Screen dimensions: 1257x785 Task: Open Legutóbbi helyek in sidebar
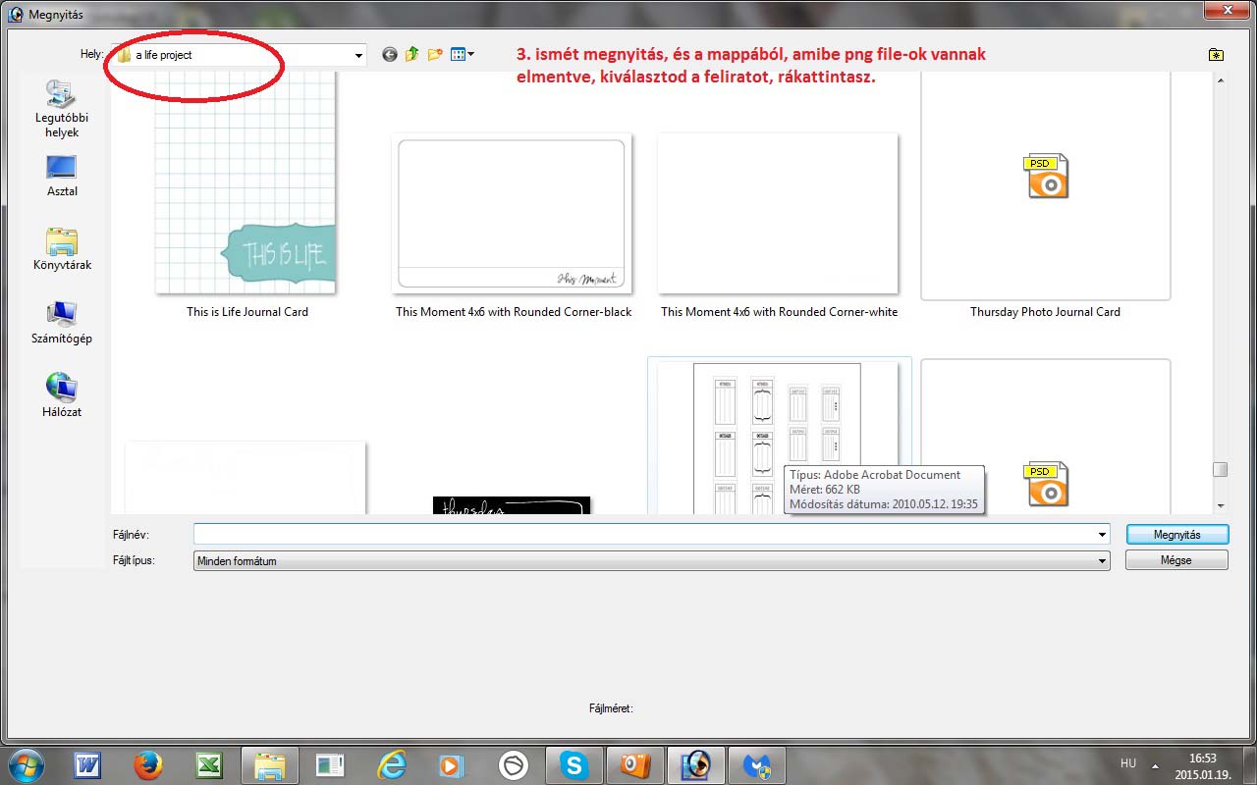pos(61,108)
